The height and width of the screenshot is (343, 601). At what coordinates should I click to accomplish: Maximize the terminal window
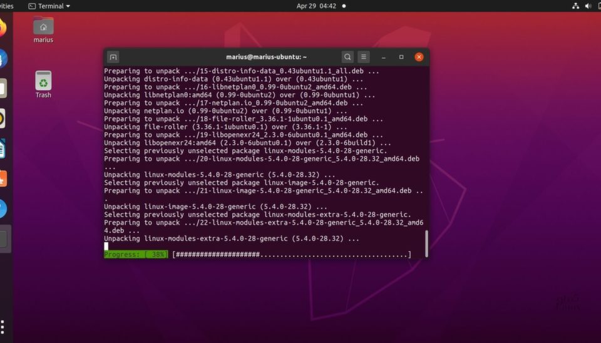point(401,57)
